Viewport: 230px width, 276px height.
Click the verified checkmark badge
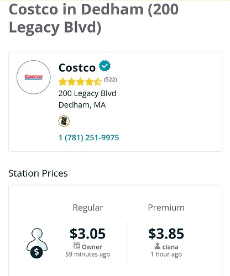pyautogui.click(x=105, y=66)
